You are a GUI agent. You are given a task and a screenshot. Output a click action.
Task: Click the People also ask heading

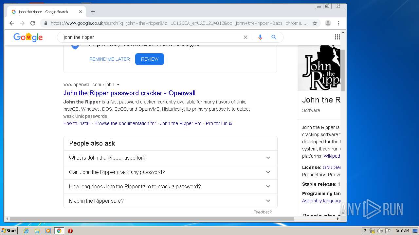pos(92,143)
